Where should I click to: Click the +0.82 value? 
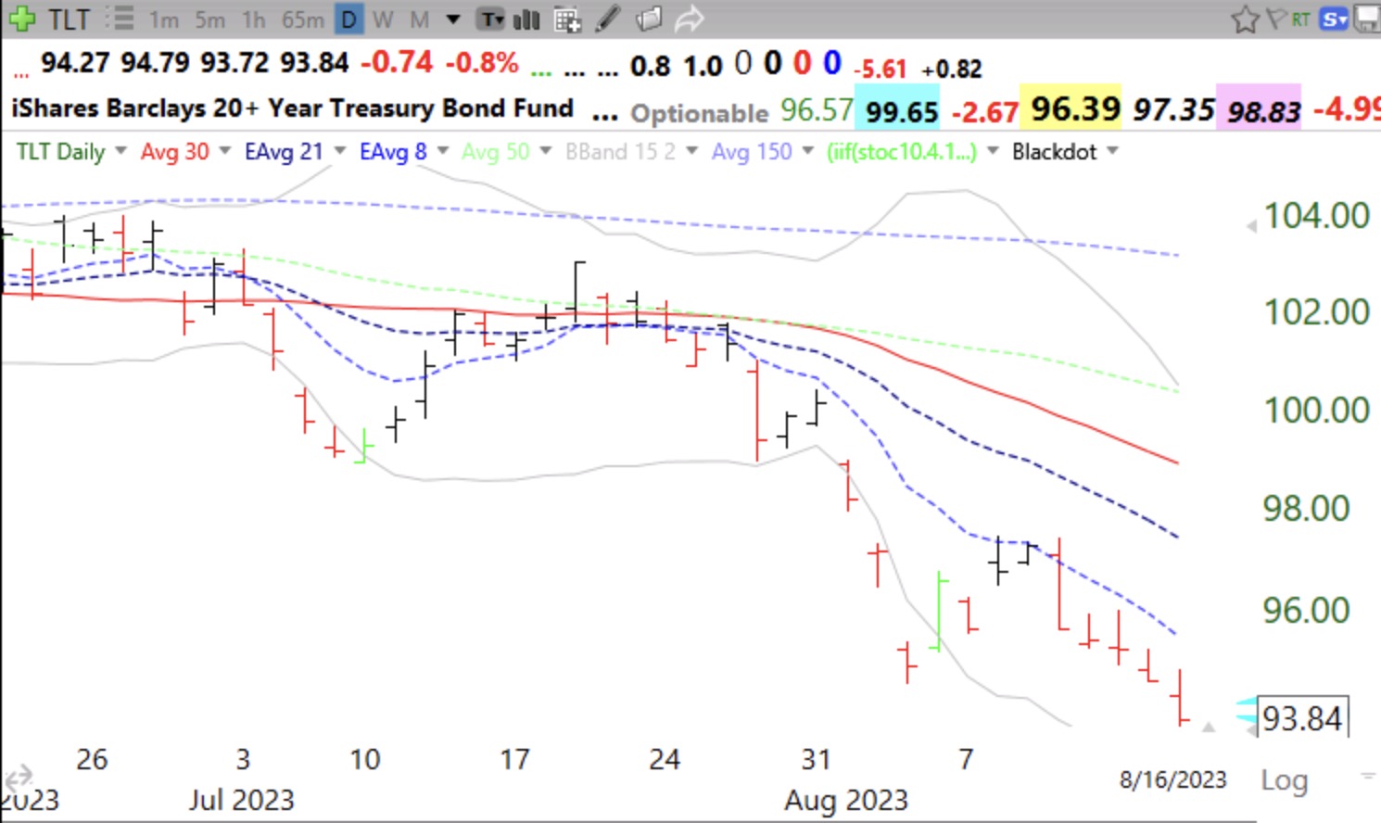[951, 69]
